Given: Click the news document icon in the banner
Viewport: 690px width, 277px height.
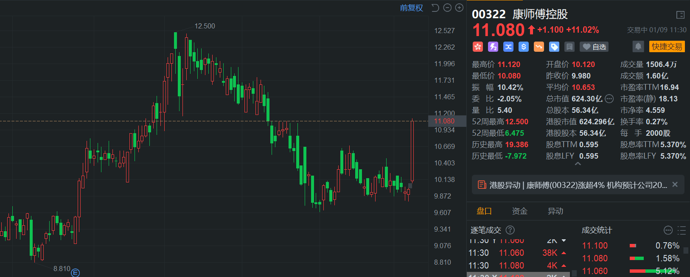Looking at the screenshot, I should pos(482,185).
